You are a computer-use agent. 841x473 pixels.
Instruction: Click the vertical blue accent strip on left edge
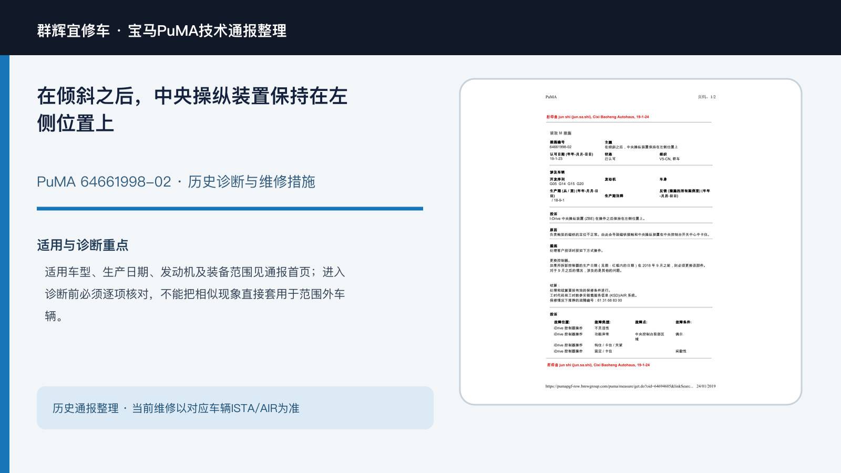pos(5,264)
